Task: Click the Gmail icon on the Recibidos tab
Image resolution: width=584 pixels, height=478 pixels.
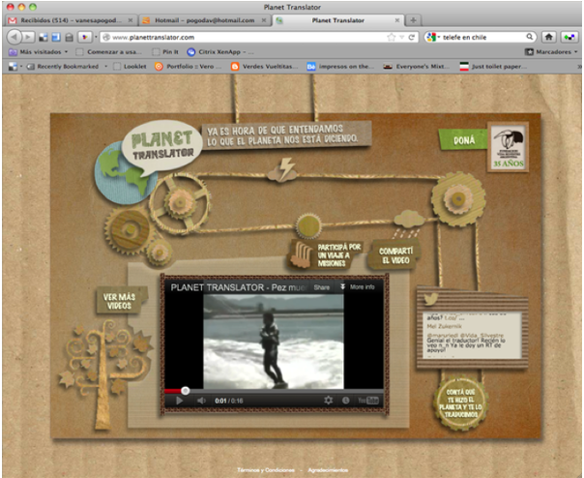Action: [13, 20]
